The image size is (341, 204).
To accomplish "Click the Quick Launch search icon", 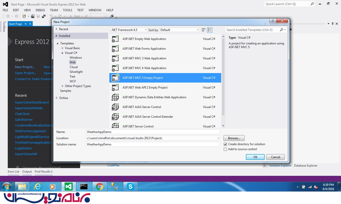I will point(312,4).
